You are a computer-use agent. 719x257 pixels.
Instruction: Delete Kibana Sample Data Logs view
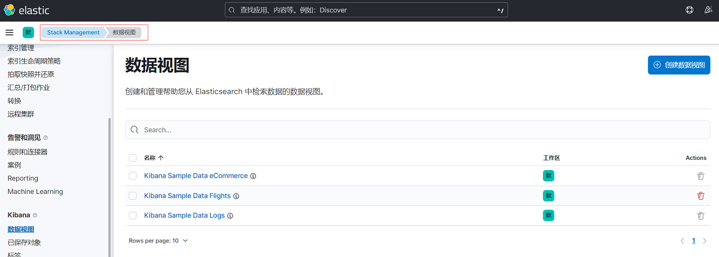[701, 215]
